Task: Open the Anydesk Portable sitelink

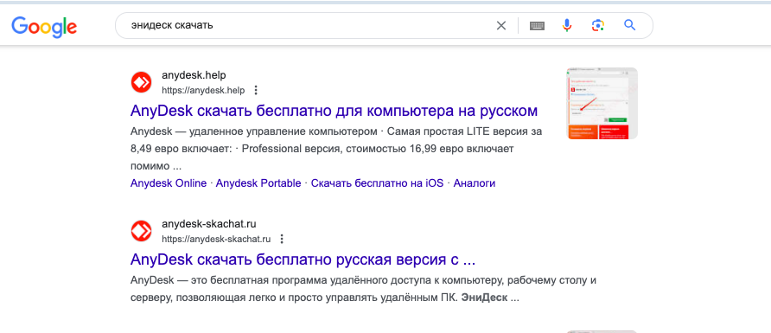Action: [258, 183]
